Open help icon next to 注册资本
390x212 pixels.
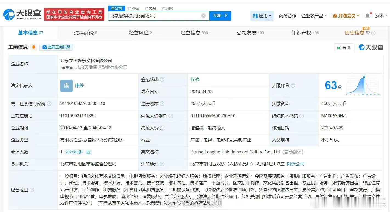pos(162,104)
